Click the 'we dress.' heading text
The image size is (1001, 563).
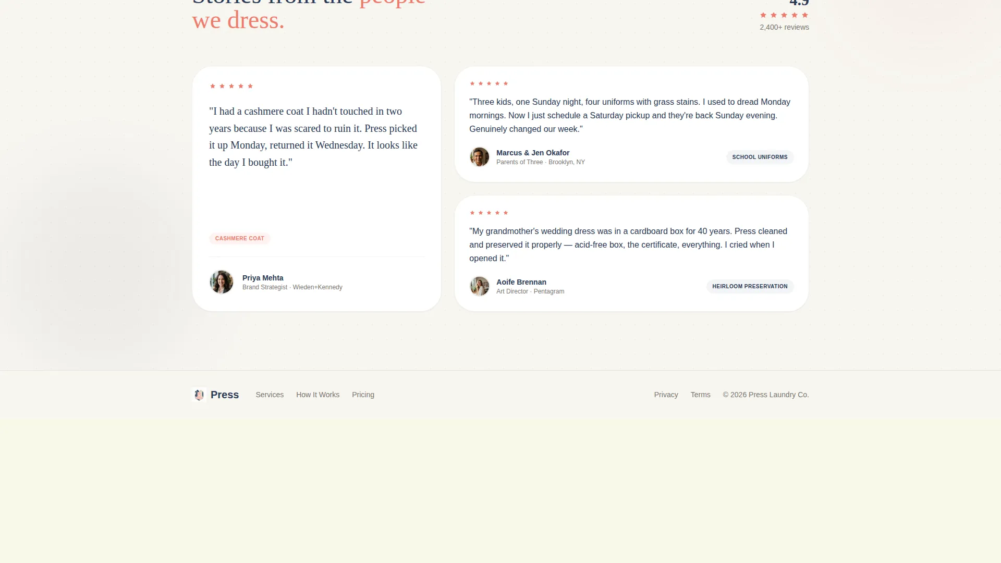(x=238, y=20)
